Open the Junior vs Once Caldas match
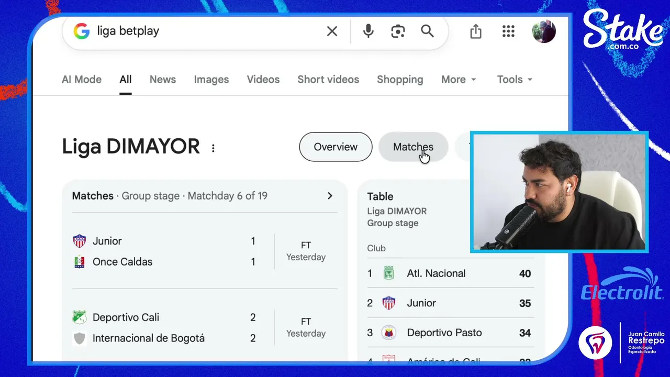Image resolution: width=670 pixels, height=377 pixels. pos(205,251)
